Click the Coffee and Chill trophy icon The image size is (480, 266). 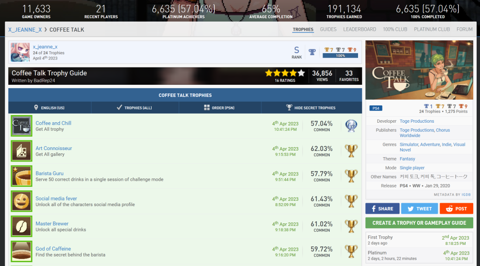21,126
